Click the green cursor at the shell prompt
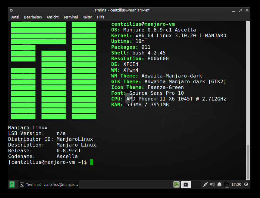The width and height of the screenshot is (260, 198). coord(92,162)
